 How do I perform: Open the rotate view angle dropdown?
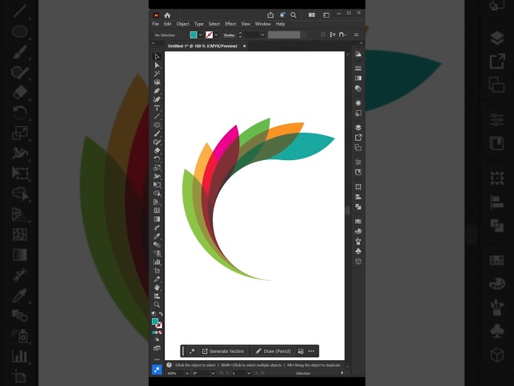[213, 373]
